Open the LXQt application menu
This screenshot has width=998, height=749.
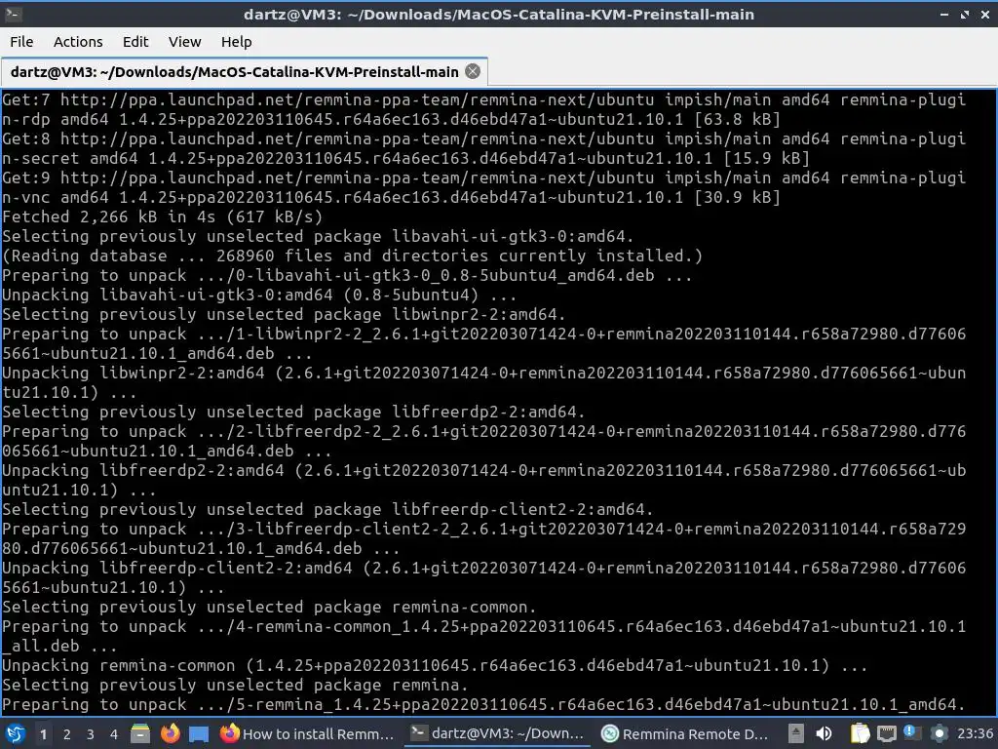coord(16,733)
